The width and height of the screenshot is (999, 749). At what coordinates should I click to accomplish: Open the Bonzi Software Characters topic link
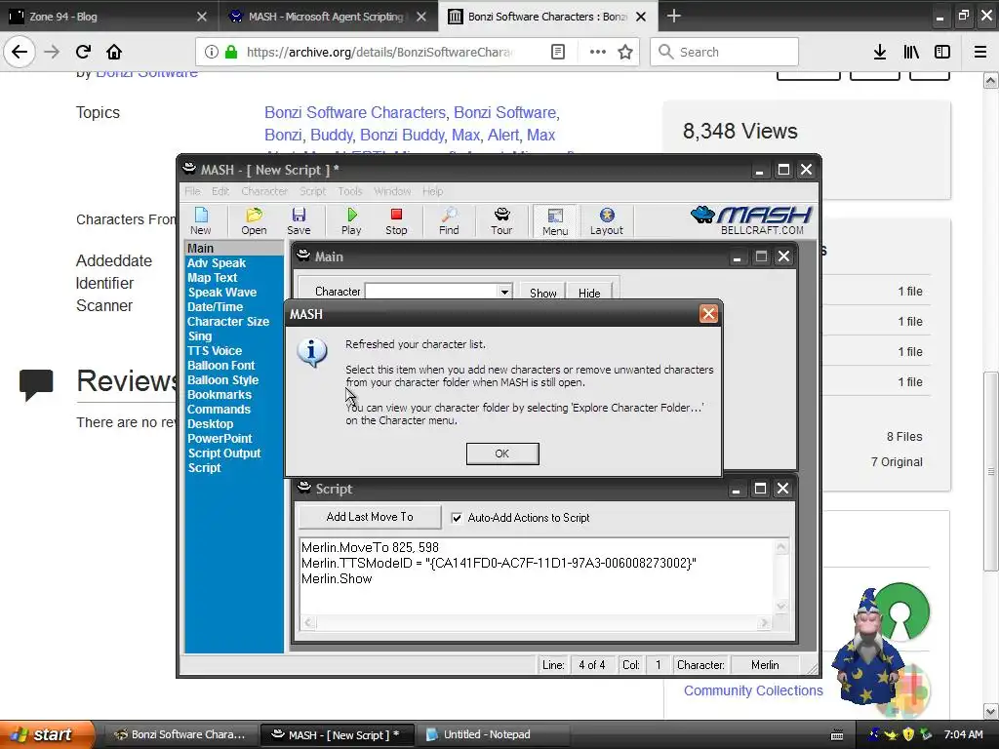355,112
